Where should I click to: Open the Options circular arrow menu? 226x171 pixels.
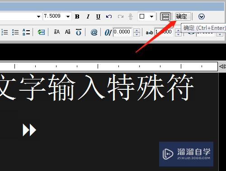coord(202,17)
